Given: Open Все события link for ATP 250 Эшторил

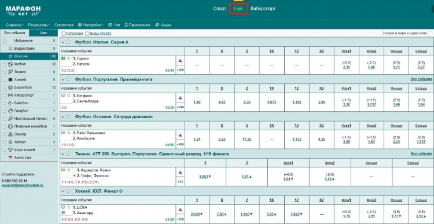Looking at the screenshot, I should click(421, 153).
